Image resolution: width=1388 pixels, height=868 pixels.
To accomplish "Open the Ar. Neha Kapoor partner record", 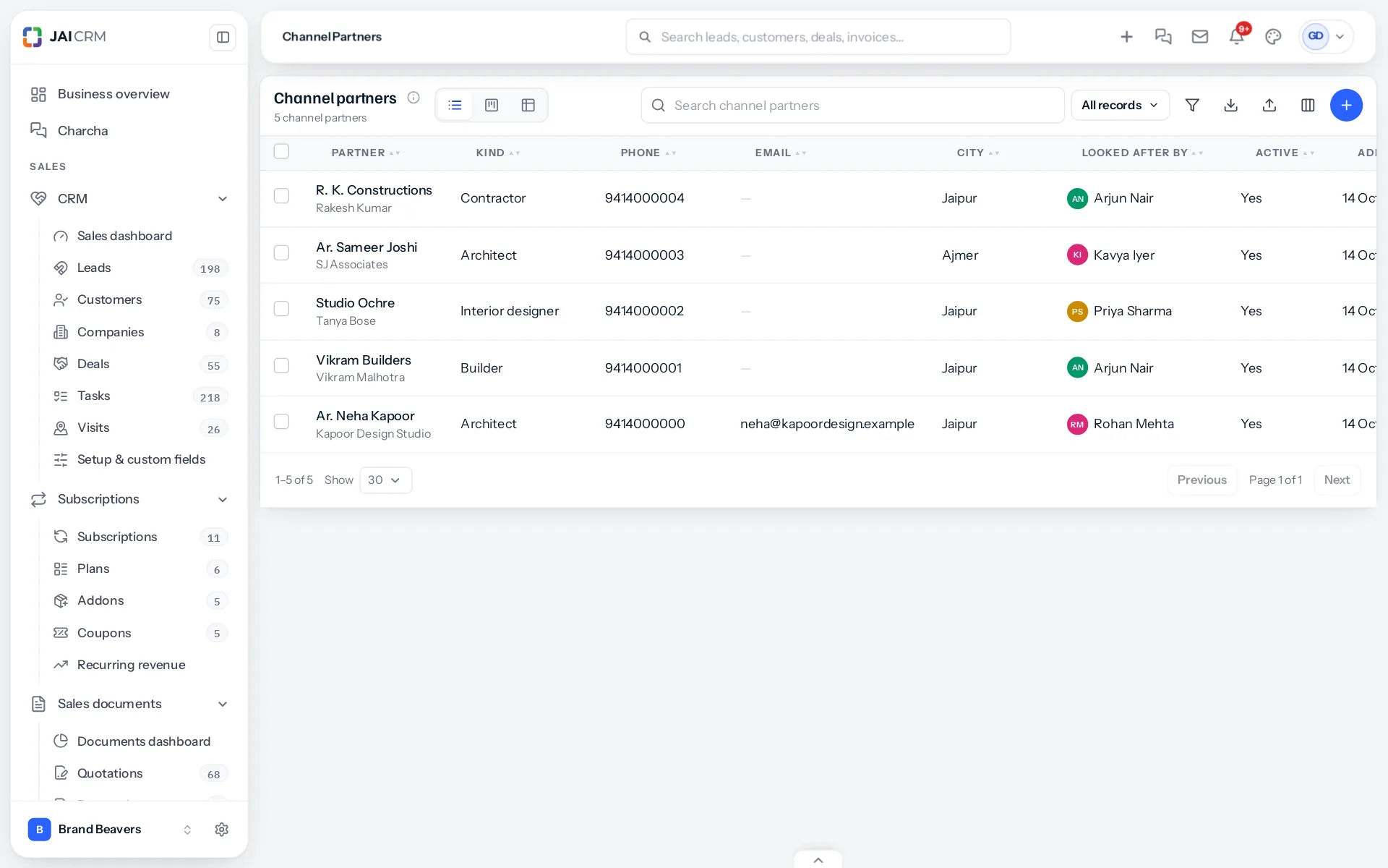I will coord(365,416).
